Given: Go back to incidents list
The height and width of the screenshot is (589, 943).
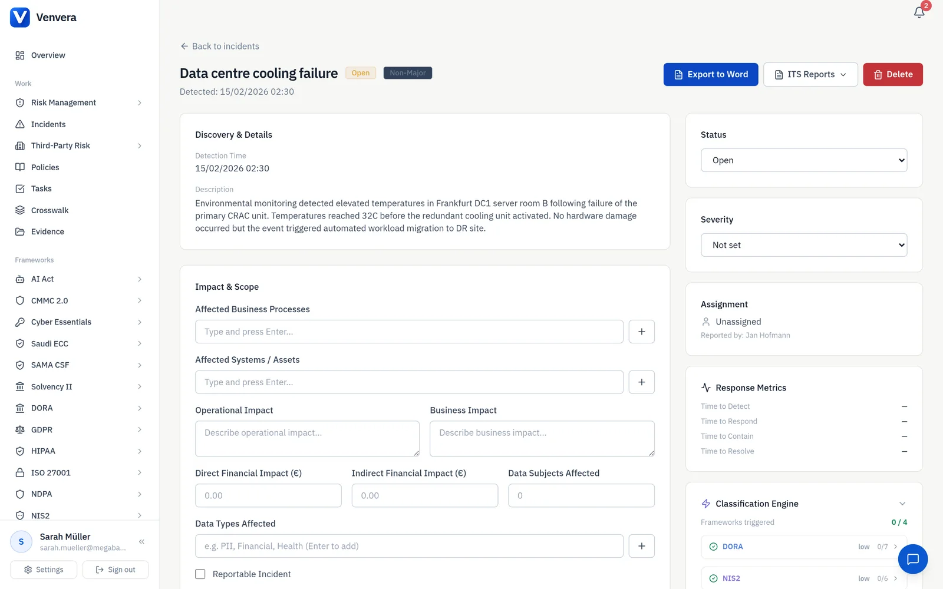Looking at the screenshot, I should pyautogui.click(x=220, y=47).
